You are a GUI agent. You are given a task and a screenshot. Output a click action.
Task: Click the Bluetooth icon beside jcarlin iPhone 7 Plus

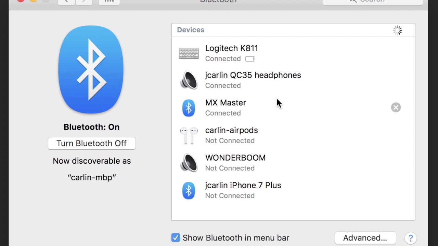tap(189, 190)
